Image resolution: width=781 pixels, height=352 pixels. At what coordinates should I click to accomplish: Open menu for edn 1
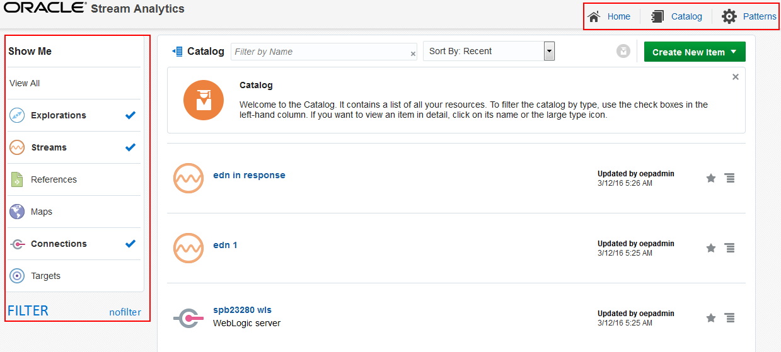730,248
